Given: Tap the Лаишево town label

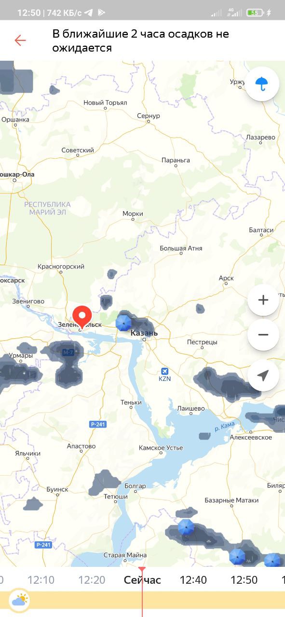Looking at the screenshot, I should point(191,408).
